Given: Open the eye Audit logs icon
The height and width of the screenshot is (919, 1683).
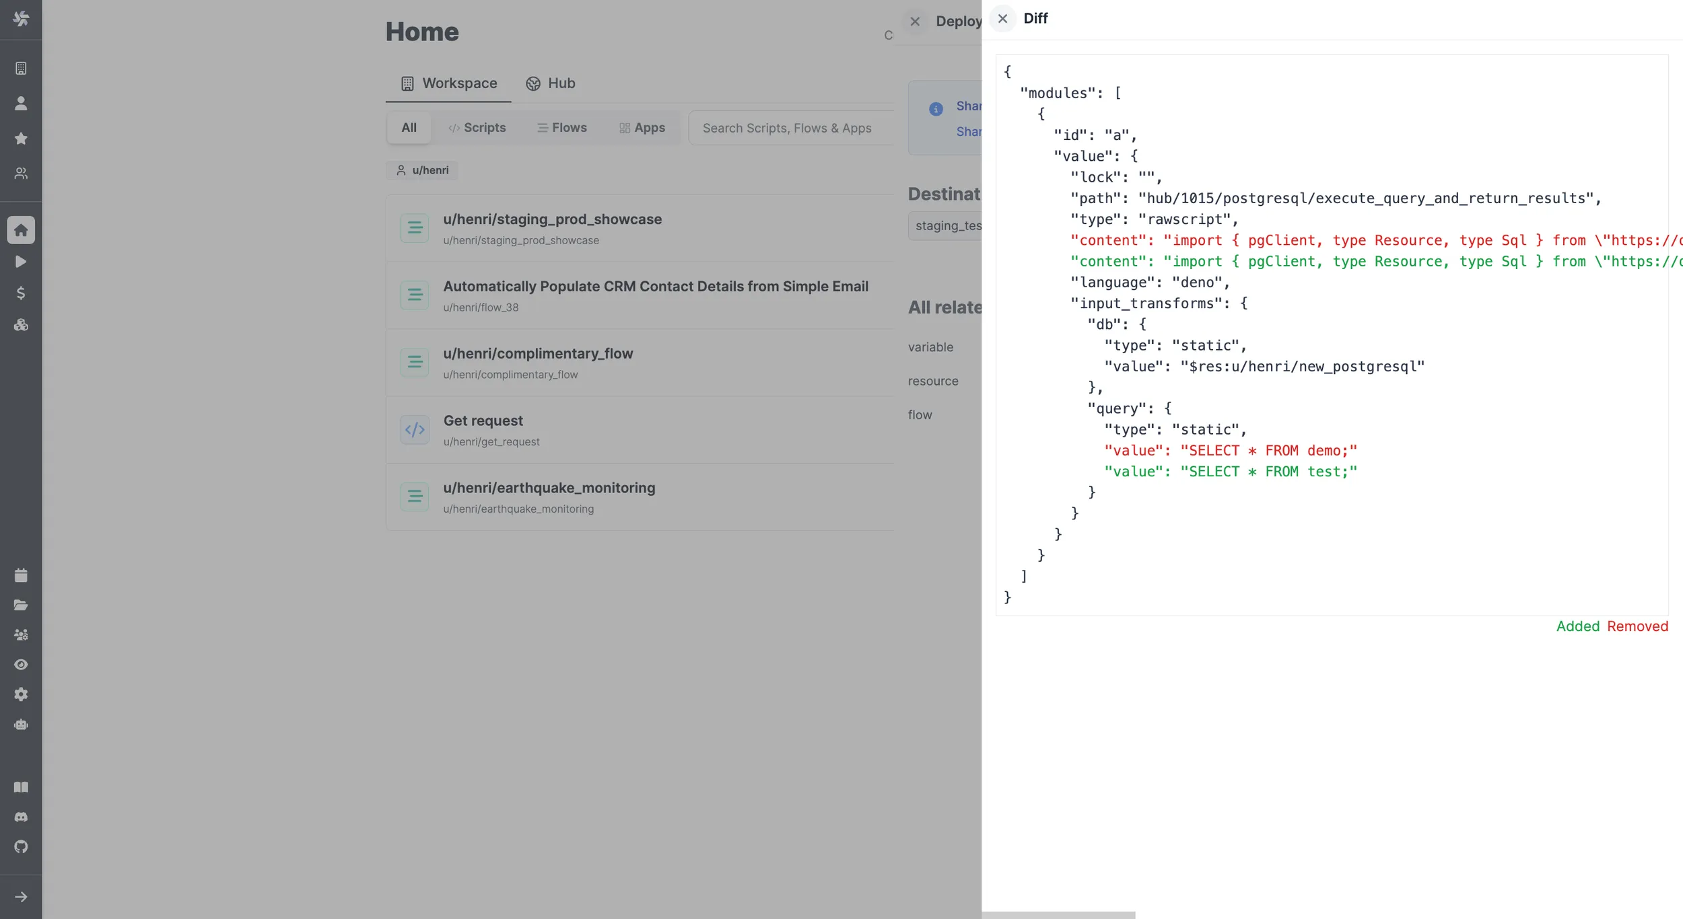Looking at the screenshot, I should coord(21,665).
